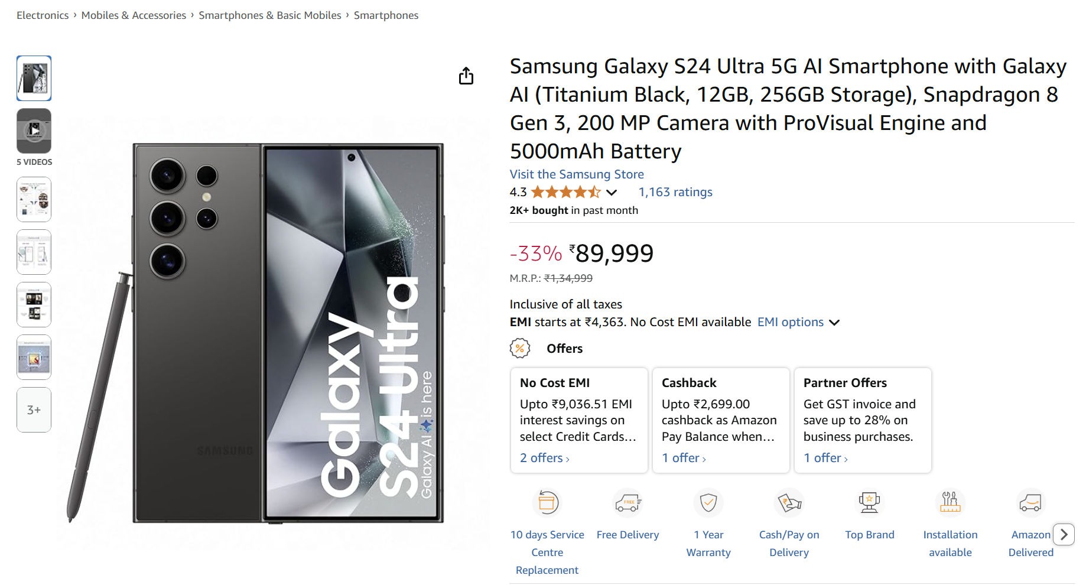This screenshot has height=585, width=1086.
Task: Click the Free Delivery truck icon
Action: click(x=627, y=503)
